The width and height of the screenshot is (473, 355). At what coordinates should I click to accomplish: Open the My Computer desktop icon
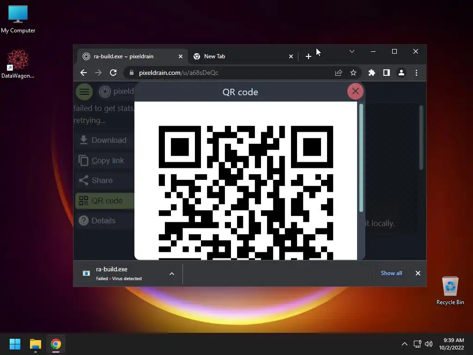pyautogui.click(x=18, y=19)
